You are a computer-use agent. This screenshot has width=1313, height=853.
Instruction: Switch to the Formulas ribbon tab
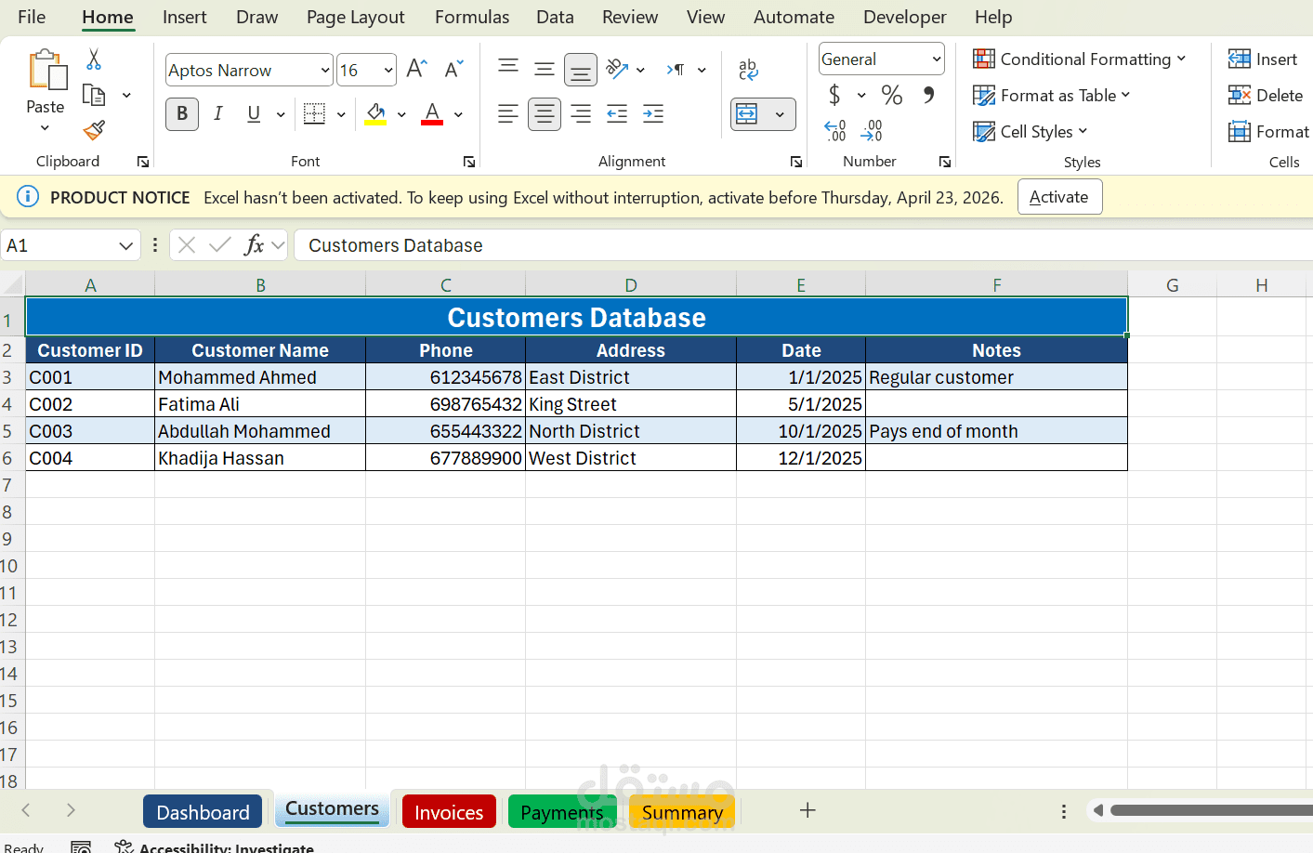tap(471, 17)
